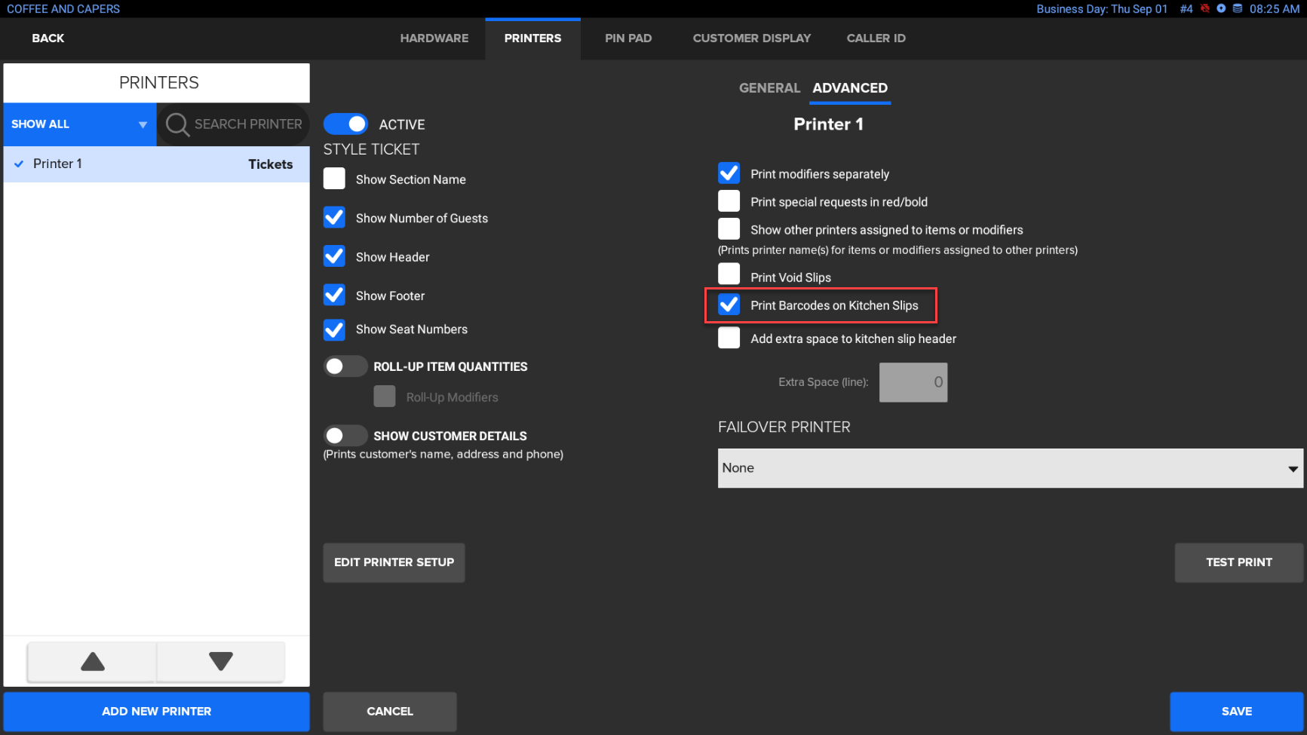Click the search magnifier icon
Screen dimensions: 1307x735
(x=177, y=124)
